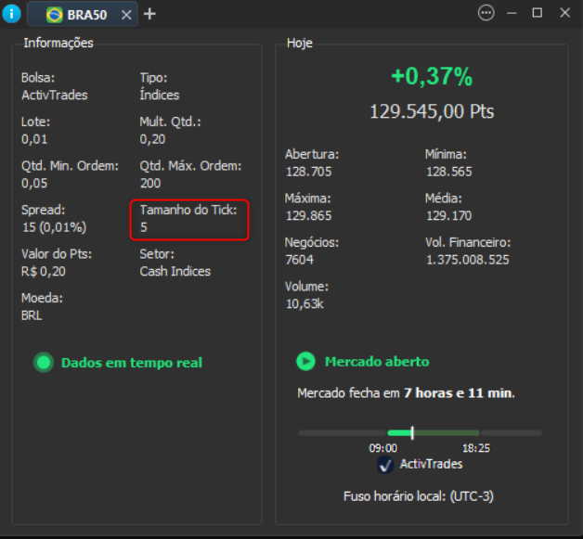The height and width of the screenshot is (539, 583).
Task: Toggle the ActivTrades checkmark under timeline
Action: coord(386,465)
